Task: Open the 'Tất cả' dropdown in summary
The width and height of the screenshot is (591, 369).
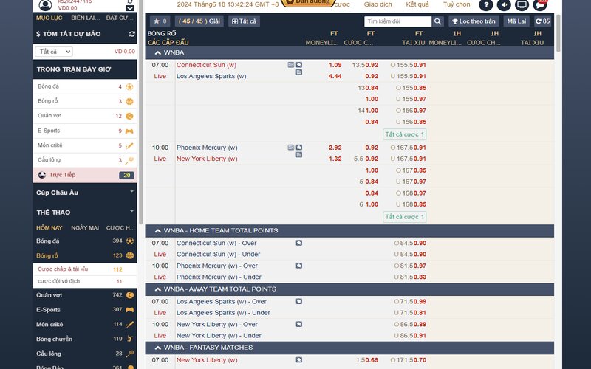Action: pyautogui.click(x=54, y=52)
